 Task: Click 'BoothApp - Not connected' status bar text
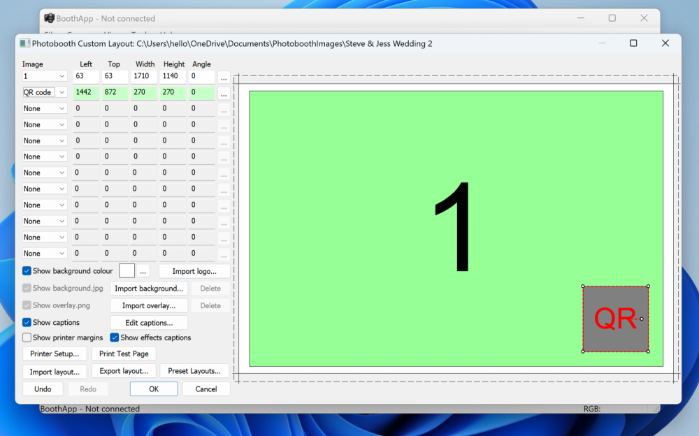click(x=90, y=409)
